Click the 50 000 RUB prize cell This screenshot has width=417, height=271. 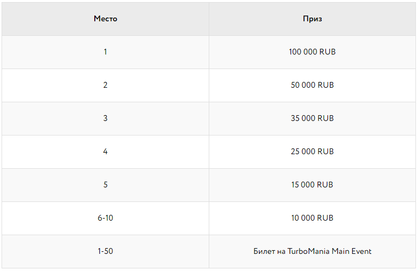(312, 85)
